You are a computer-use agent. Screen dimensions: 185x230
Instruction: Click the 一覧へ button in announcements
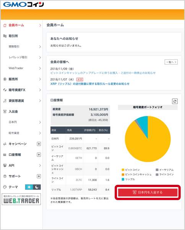(171, 62)
